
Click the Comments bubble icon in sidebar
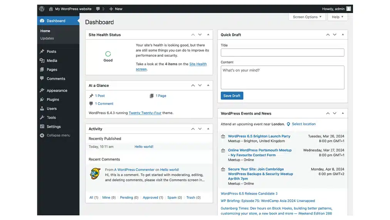click(x=42, y=78)
